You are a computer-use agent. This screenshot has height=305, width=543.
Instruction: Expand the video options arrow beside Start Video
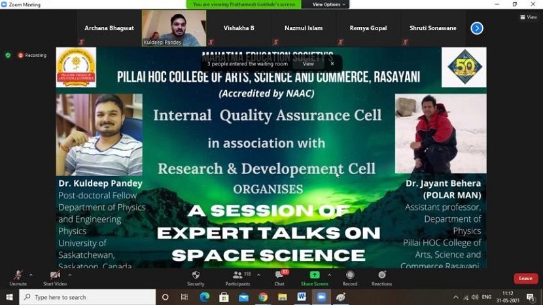tap(70, 275)
